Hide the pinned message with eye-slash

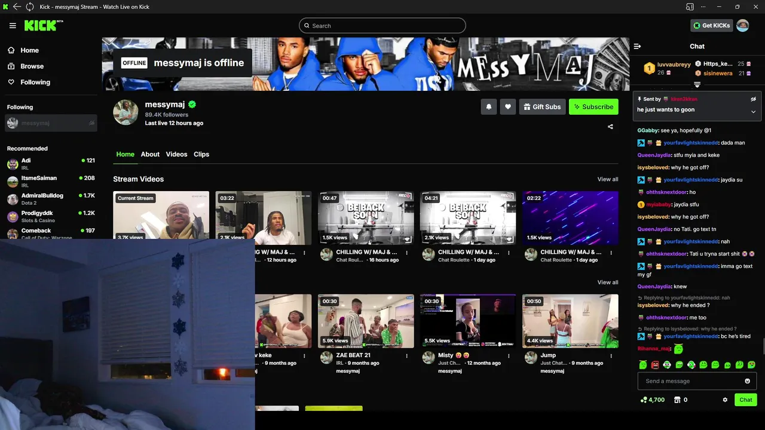(753, 99)
